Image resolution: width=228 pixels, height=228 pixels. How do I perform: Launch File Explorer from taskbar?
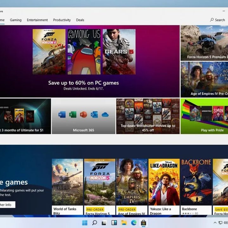coord(124,223)
